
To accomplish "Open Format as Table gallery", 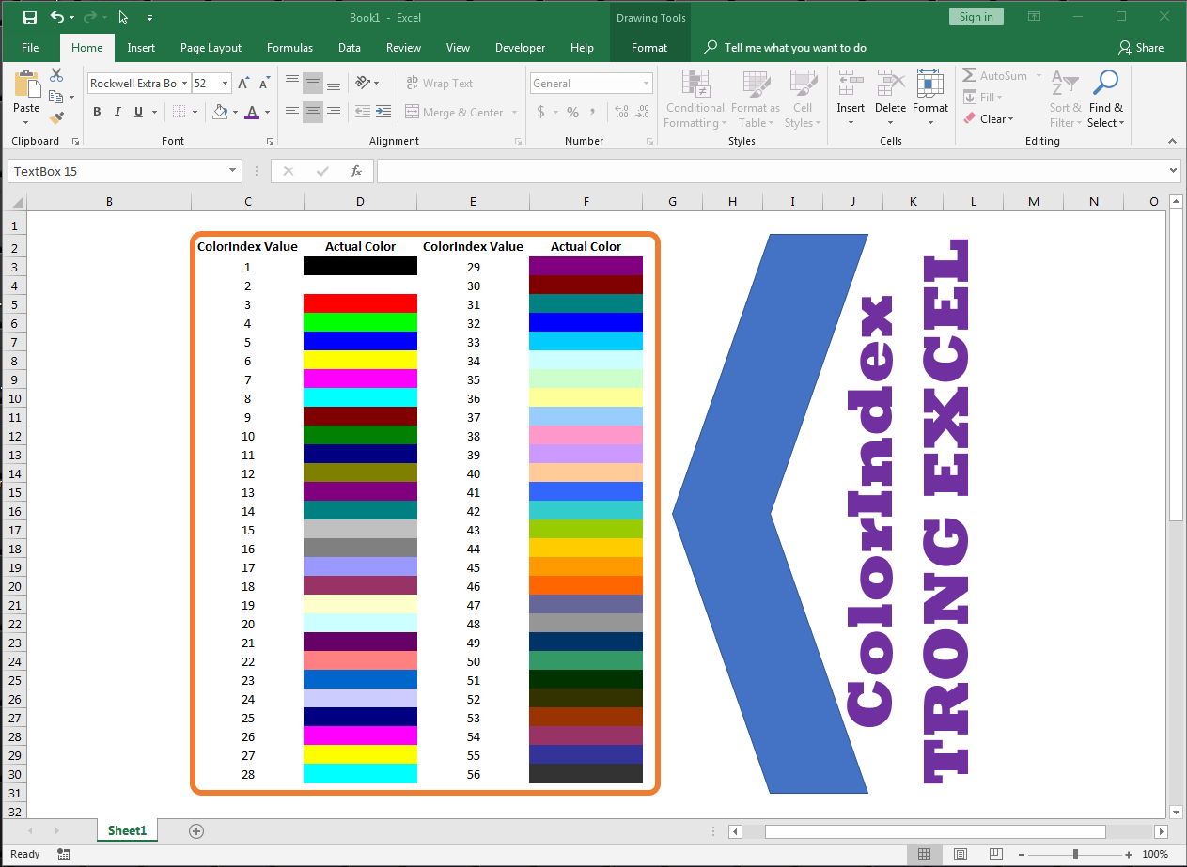I will tap(757, 99).
